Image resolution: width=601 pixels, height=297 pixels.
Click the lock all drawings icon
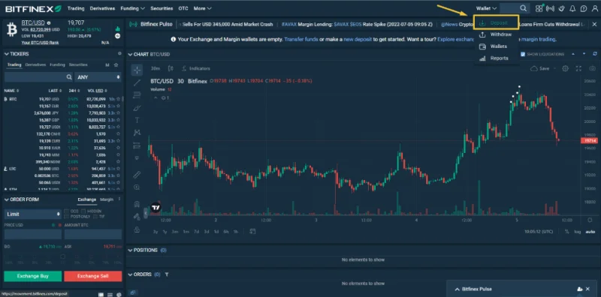pyautogui.click(x=137, y=229)
